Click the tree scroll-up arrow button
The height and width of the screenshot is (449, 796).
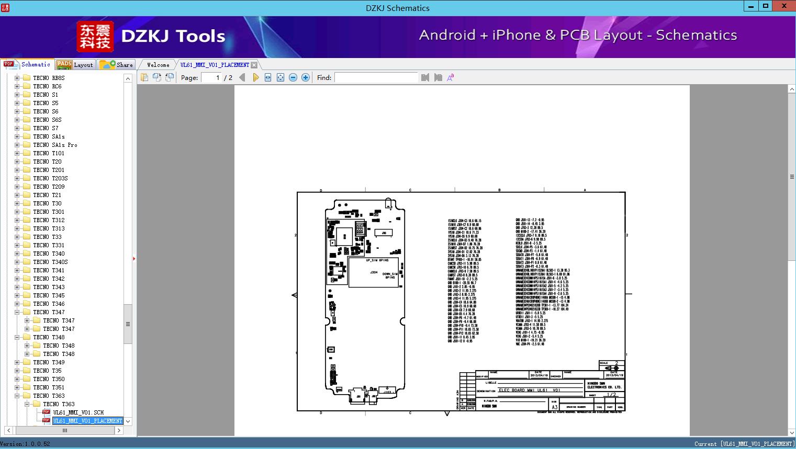pyautogui.click(x=128, y=78)
